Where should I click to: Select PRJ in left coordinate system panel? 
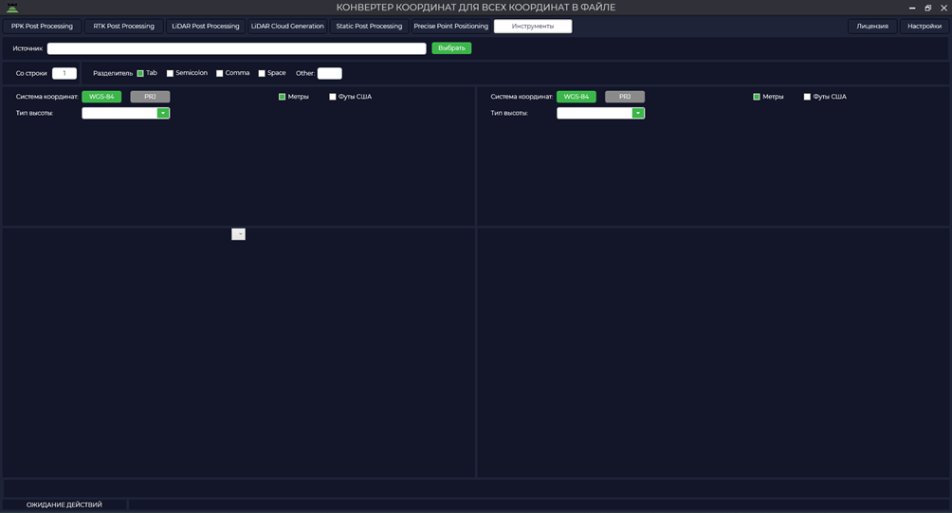click(x=150, y=97)
